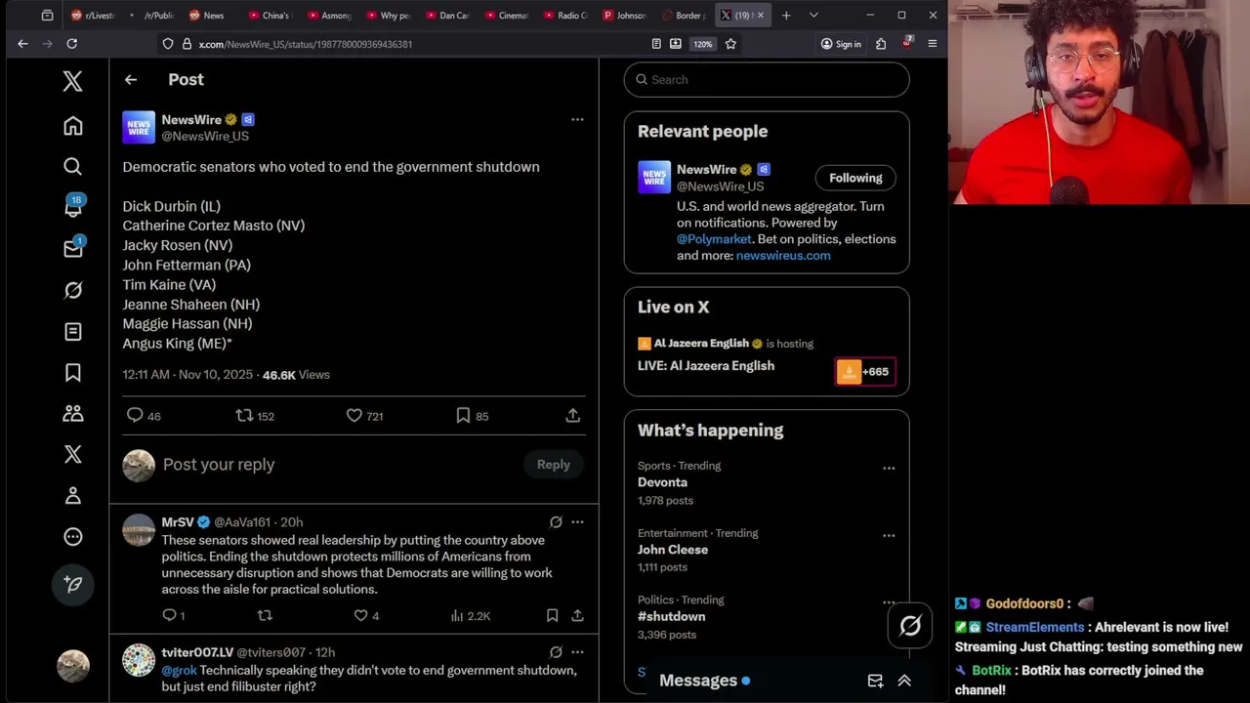
Task: Switch to the China's tab
Action: (x=269, y=16)
